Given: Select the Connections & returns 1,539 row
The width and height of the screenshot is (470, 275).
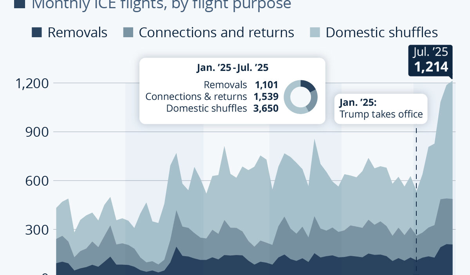Looking at the screenshot, I should coord(212,96).
